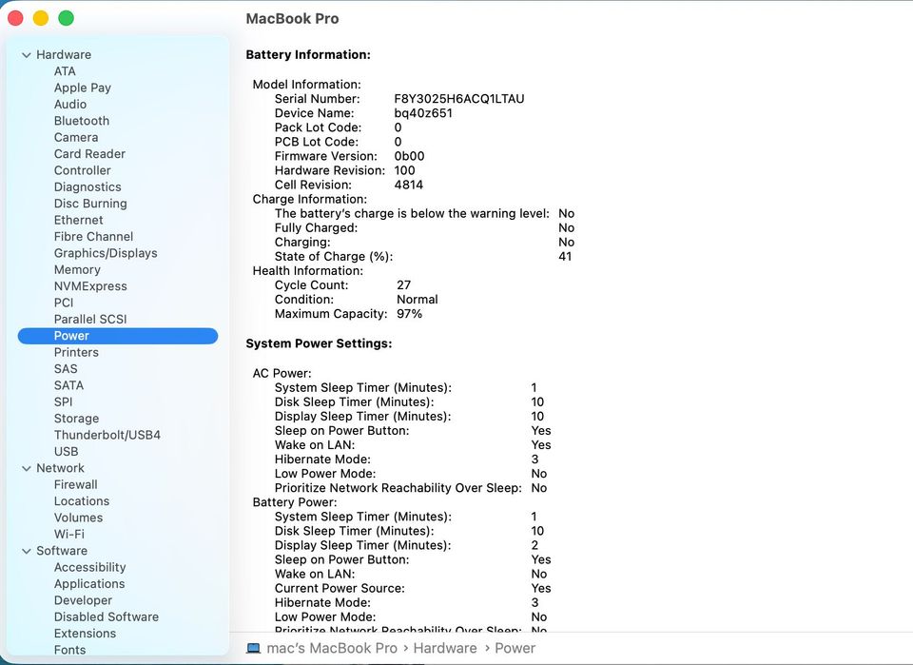Click Hardware section label in sidebar
Viewport: 913px width, 665px height.
pos(64,55)
